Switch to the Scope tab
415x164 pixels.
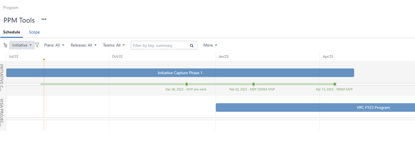(34, 32)
